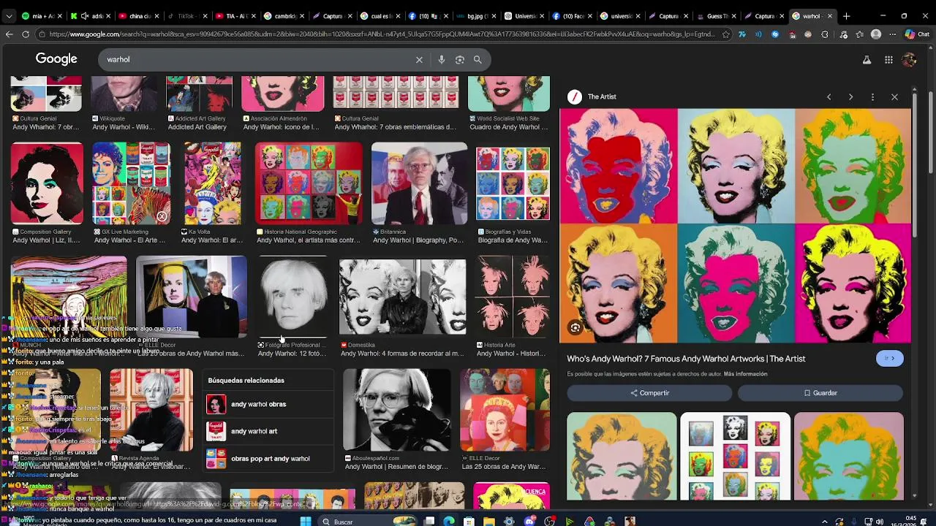The image size is (936, 526).
Task: Open Google Lens image search icon
Action: pos(459,60)
